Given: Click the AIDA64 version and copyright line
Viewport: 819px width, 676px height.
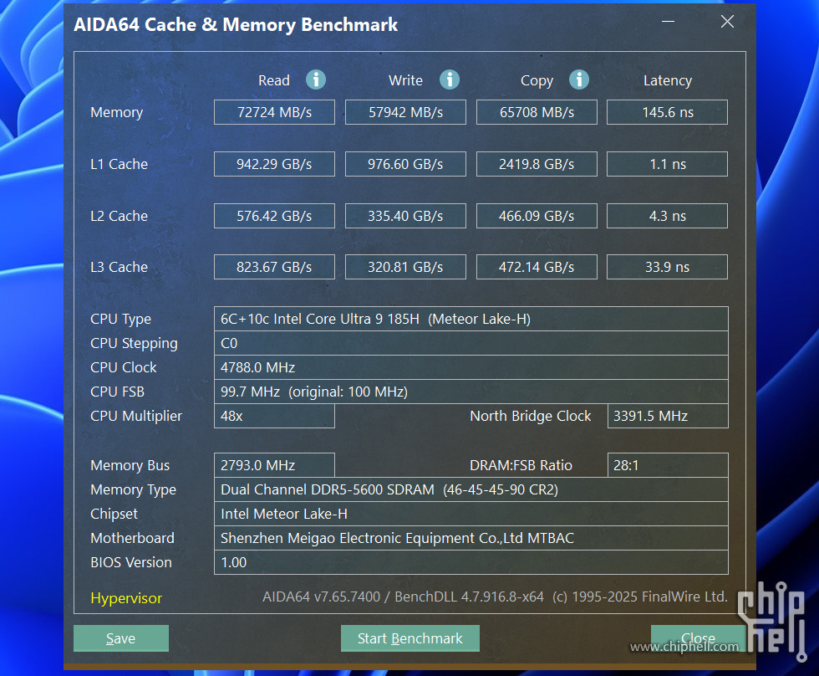Looking at the screenshot, I should click(x=495, y=597).
